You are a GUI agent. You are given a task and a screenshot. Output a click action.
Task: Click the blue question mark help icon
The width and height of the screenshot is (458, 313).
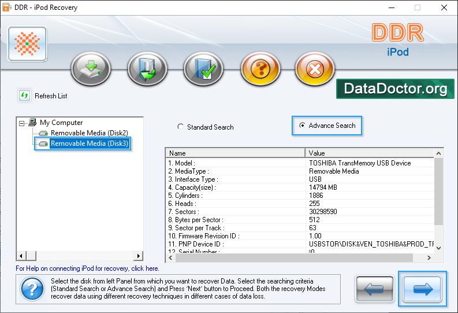(x=32, y=289)
